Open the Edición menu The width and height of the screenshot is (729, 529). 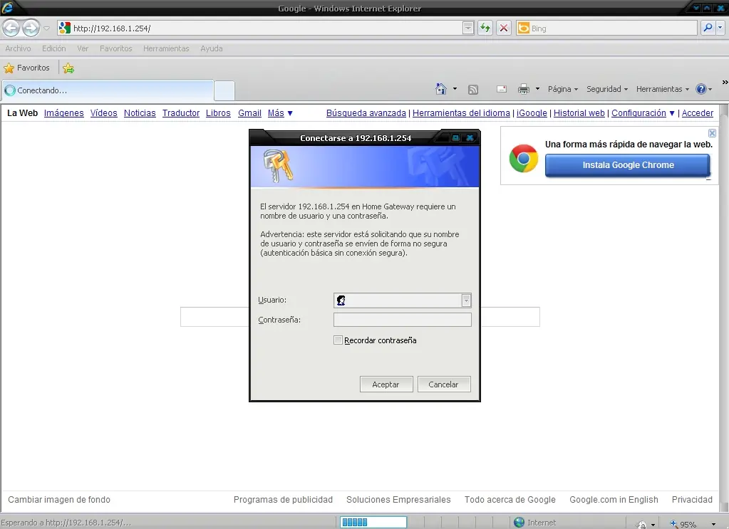click(x=54, y=48)
